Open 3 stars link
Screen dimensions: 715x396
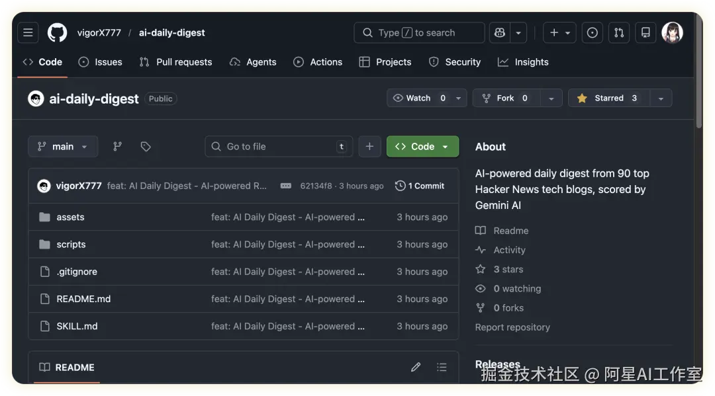click(x=499, y=270)
